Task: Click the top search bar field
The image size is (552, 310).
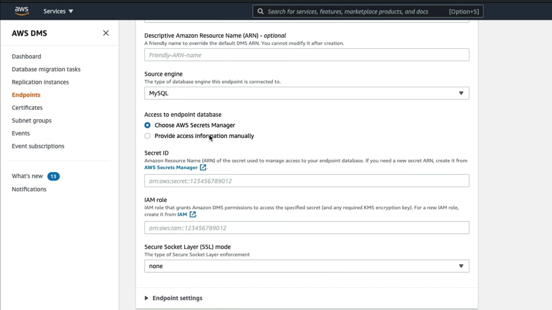Action: pos(354,12)
